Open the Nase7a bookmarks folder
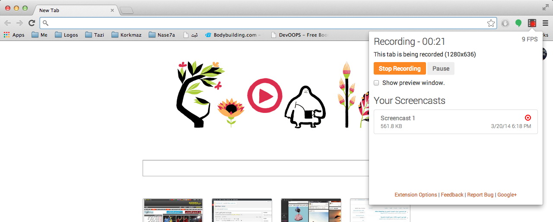Image resolution: width=553 pixels, height=222 pixels. click(x=162, y=35)
